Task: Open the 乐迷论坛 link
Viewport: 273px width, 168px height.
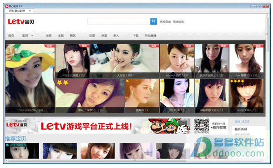Action: [x=178, y=22]
